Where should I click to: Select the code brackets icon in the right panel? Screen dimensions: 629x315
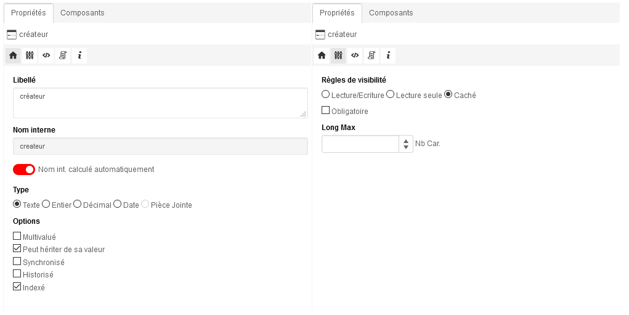[x=355, y=55]
